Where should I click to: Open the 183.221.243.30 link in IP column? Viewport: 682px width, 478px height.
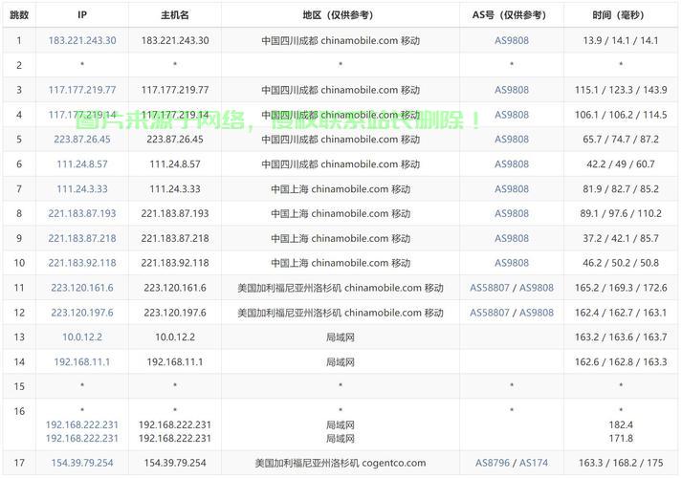[82, 40]
